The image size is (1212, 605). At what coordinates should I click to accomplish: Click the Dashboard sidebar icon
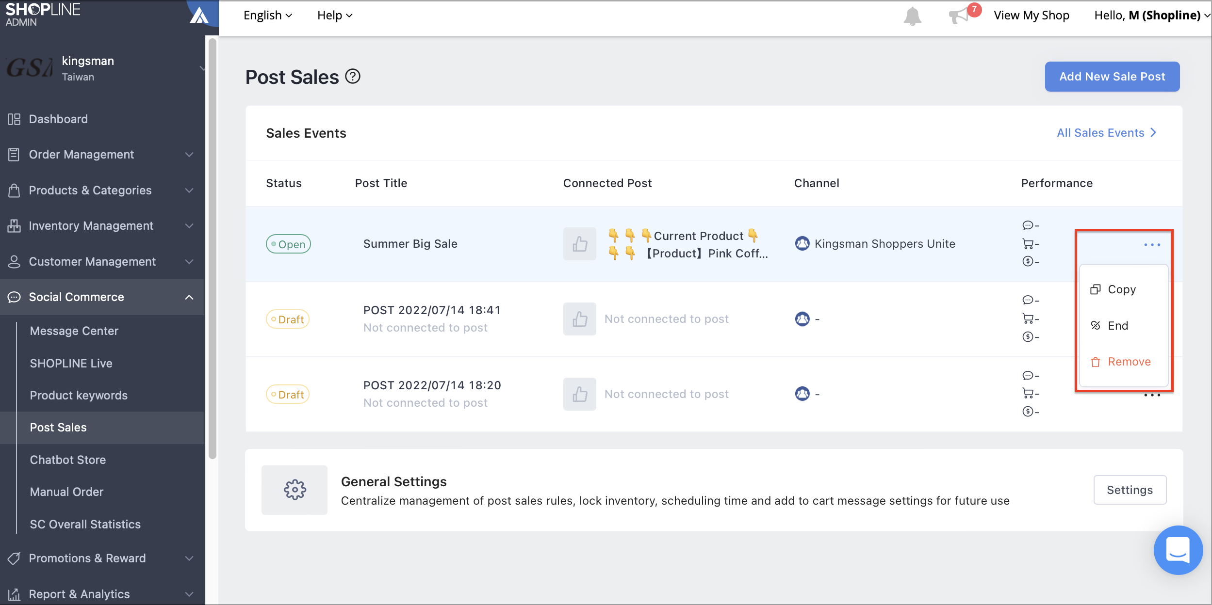coord(14,119)
